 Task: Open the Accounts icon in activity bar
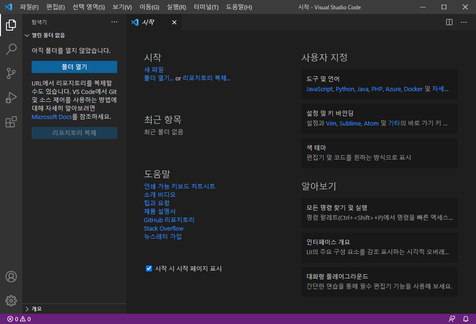tap(11, 277)
